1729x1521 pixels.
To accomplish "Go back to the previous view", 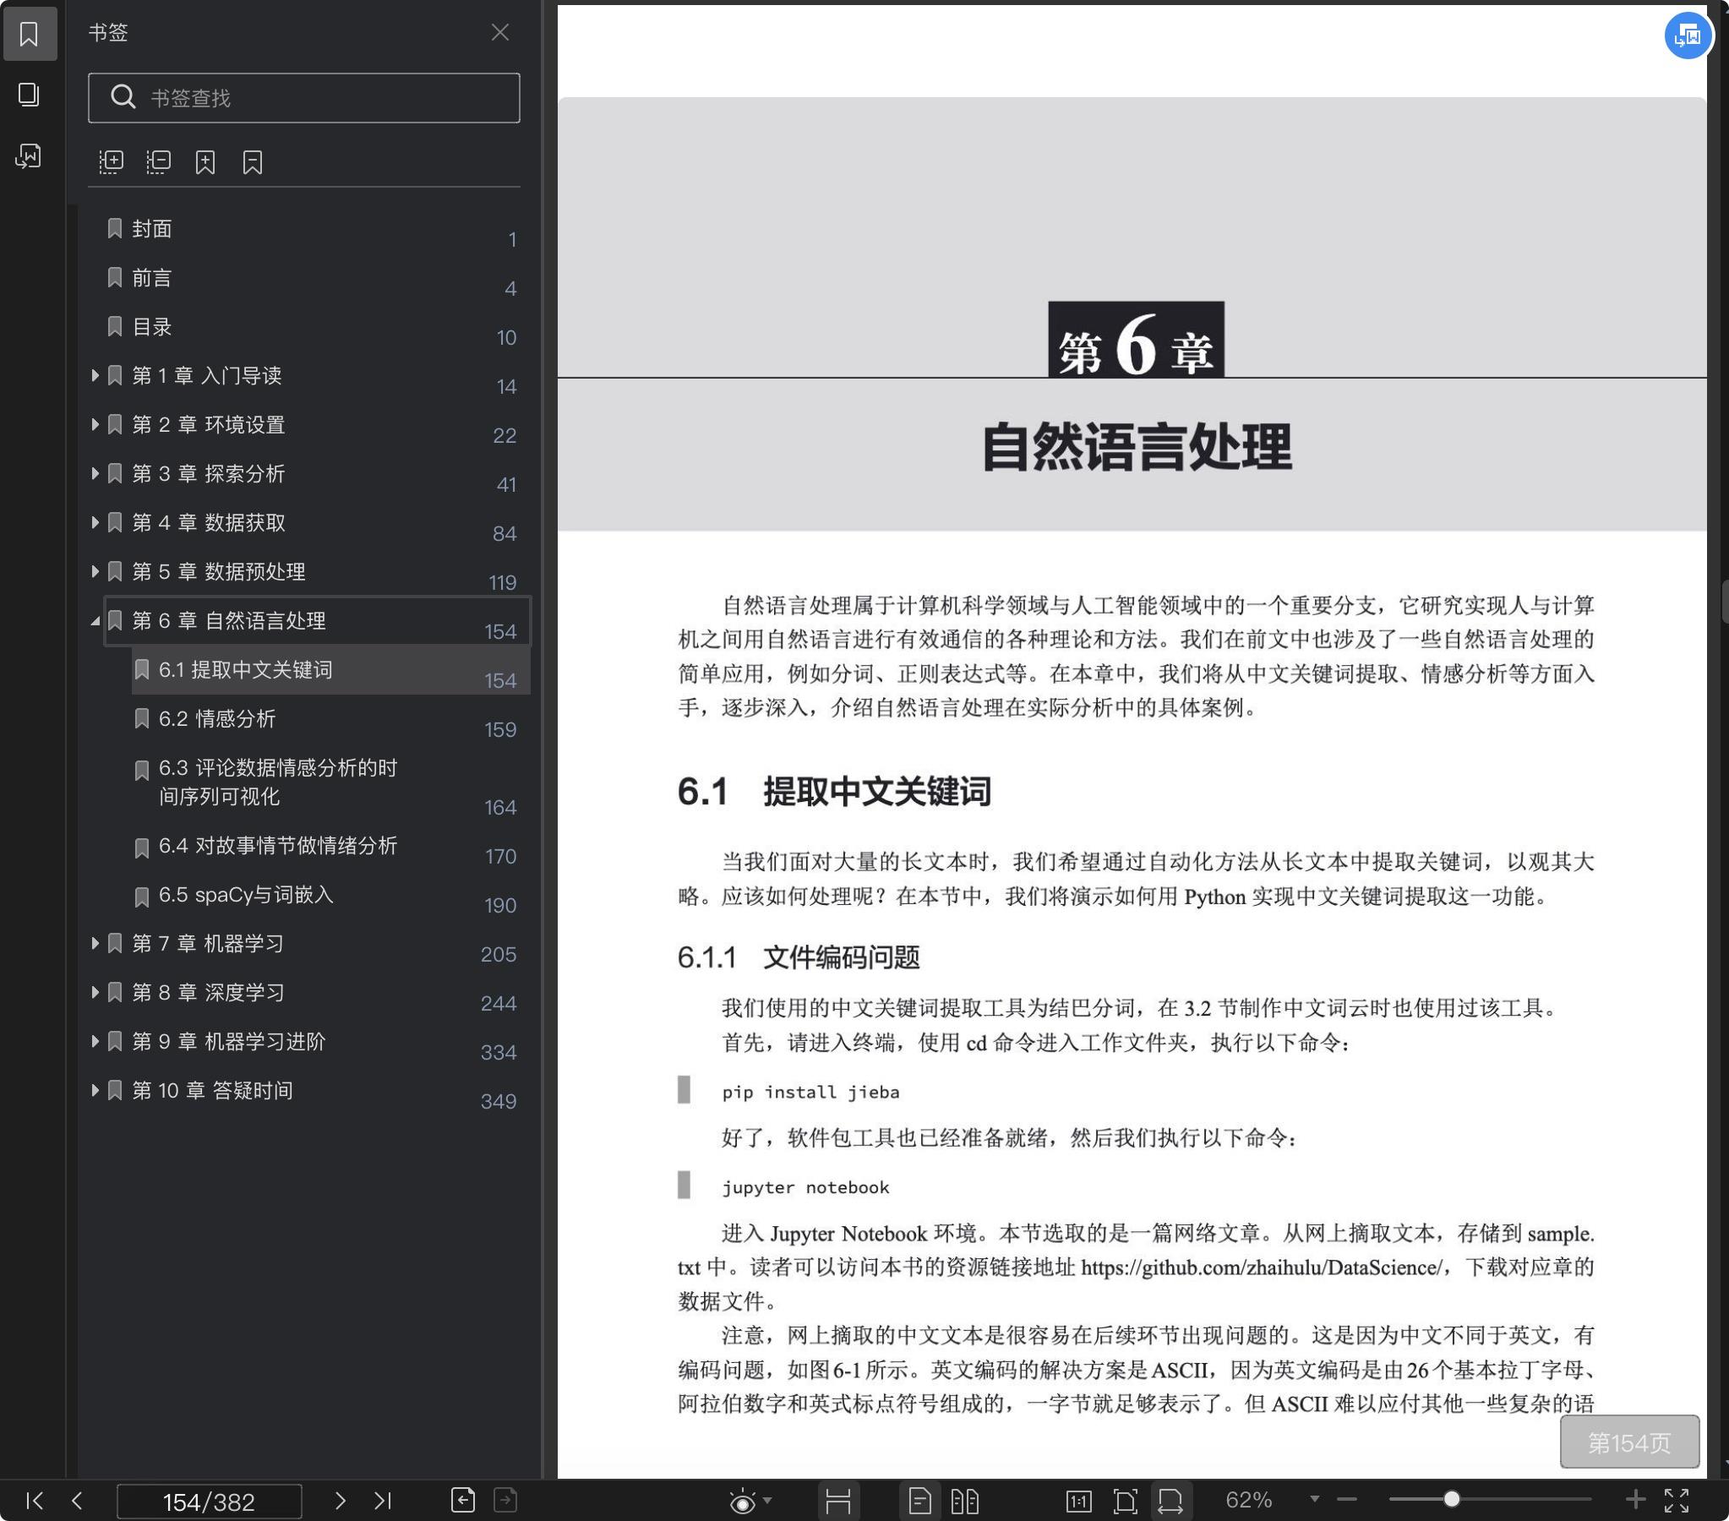I will point(463,1499).
